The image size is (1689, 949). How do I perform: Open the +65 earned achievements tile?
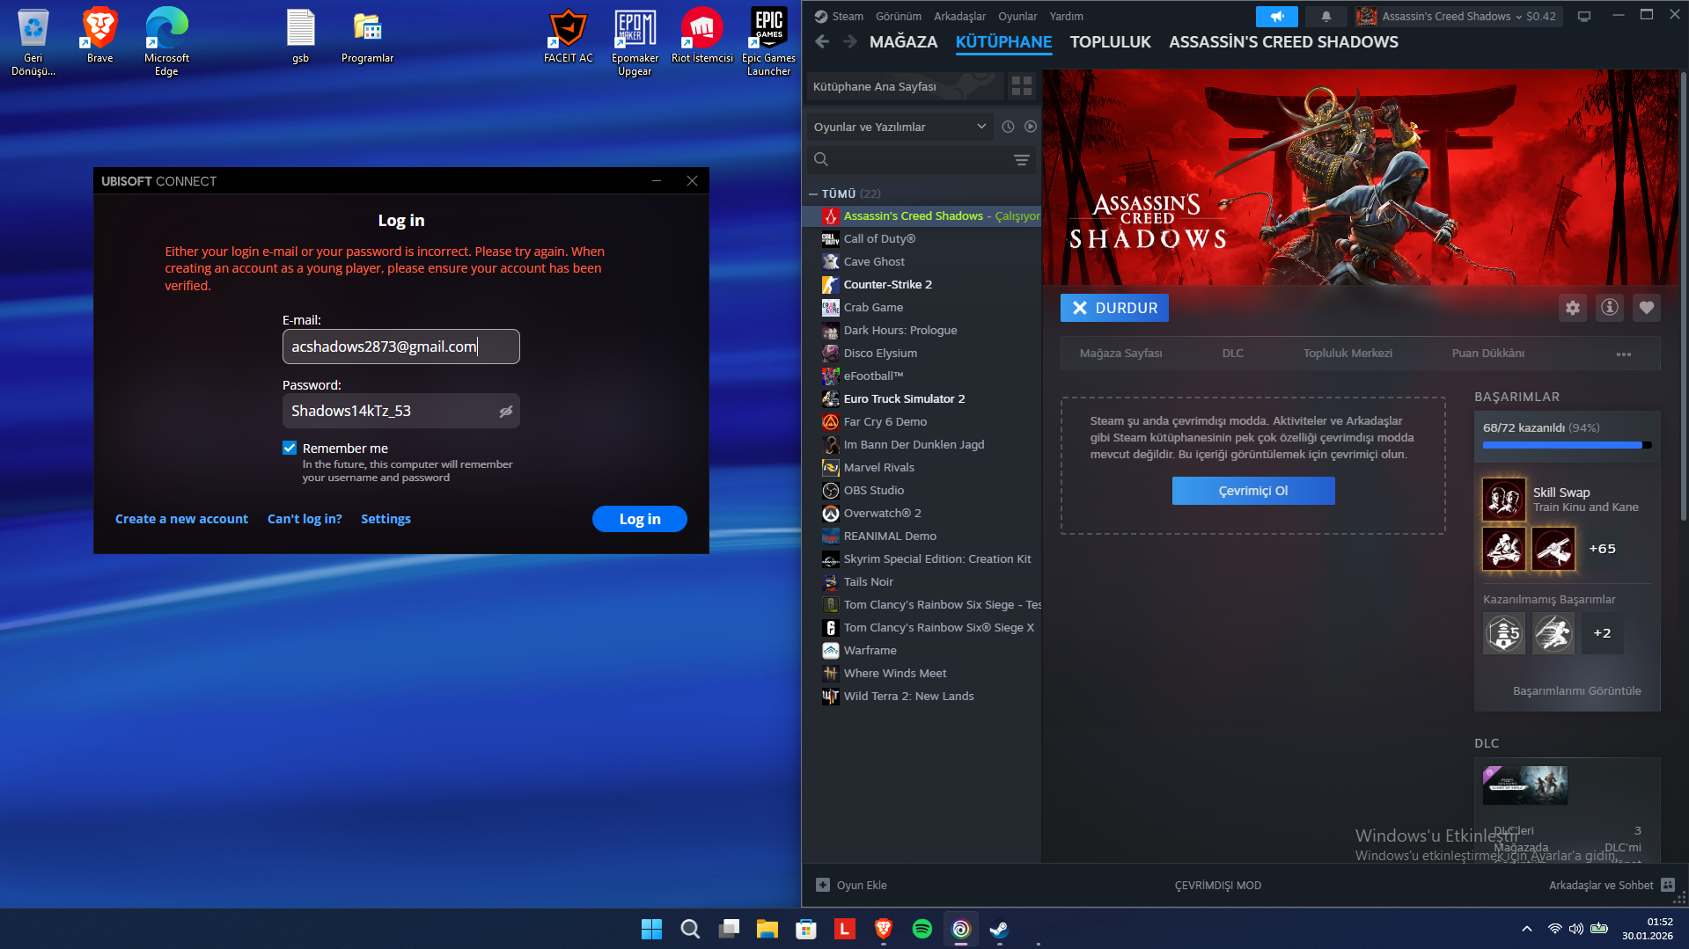(x=1602, y=549)
